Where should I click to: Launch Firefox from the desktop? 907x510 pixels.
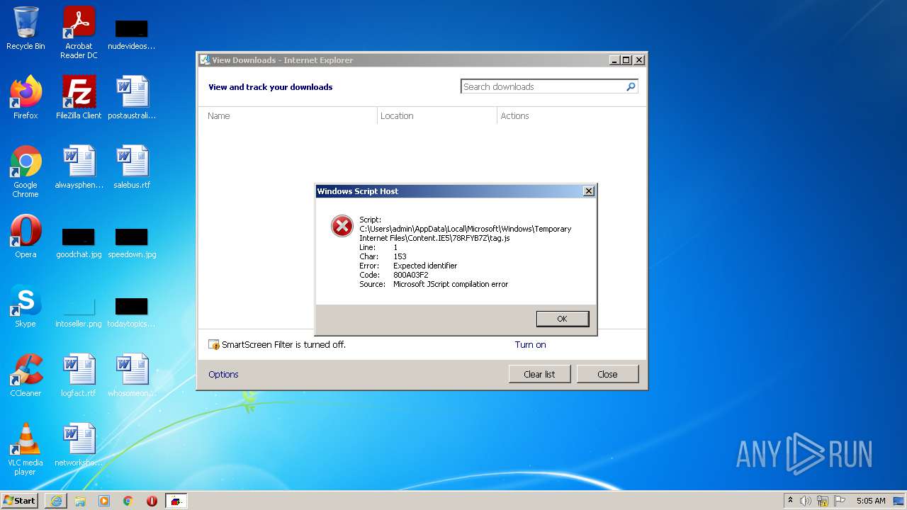click(x=26, y=98)
